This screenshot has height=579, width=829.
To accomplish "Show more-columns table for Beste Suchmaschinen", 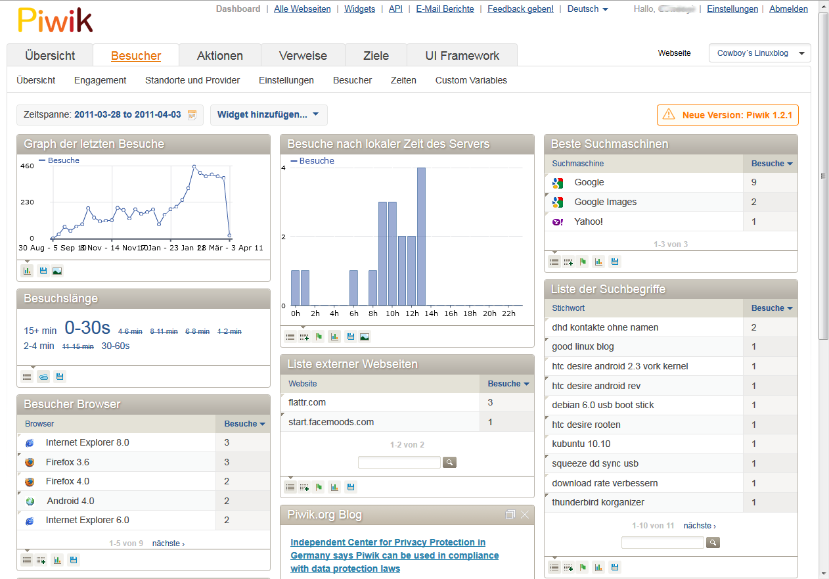I will pyautogui.click(x=568, y=262).
